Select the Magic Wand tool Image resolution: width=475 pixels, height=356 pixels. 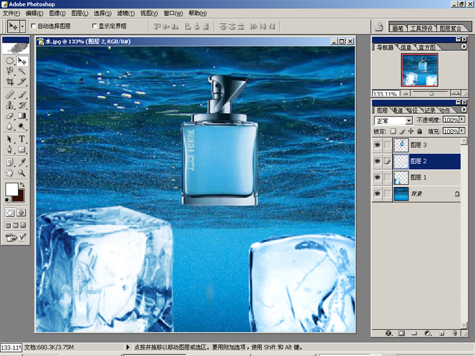(22, 71)
